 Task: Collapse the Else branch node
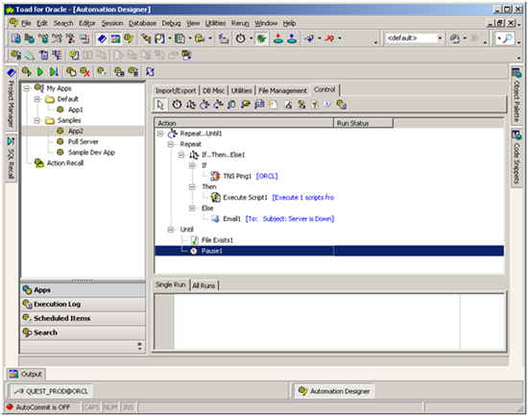point(192,208)
